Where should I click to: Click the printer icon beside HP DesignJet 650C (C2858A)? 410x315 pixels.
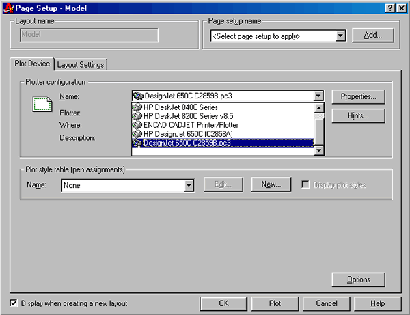[x=137, y=135]
